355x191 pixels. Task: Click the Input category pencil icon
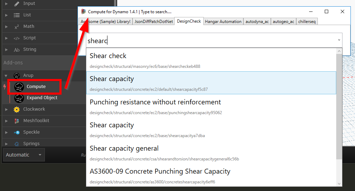point(17,3)
